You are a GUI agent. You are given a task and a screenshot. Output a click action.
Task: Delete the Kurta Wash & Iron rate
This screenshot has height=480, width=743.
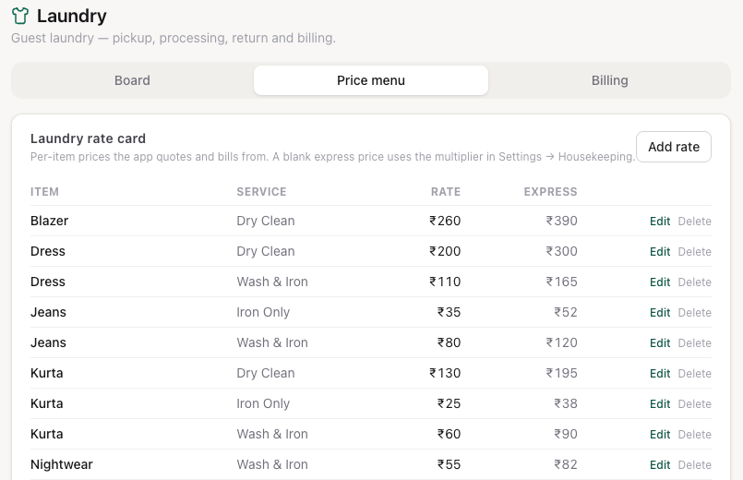695,435
